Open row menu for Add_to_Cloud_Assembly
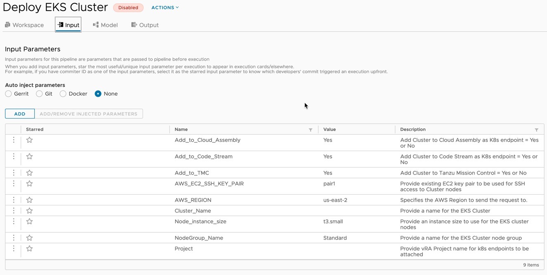Viewport: 547px width, 275px height. tap(14, 140)
